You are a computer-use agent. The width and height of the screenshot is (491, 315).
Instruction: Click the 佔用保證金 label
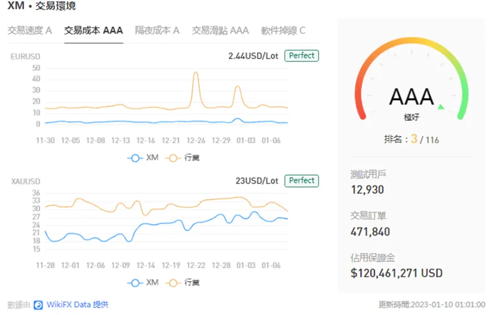point(373,258)
